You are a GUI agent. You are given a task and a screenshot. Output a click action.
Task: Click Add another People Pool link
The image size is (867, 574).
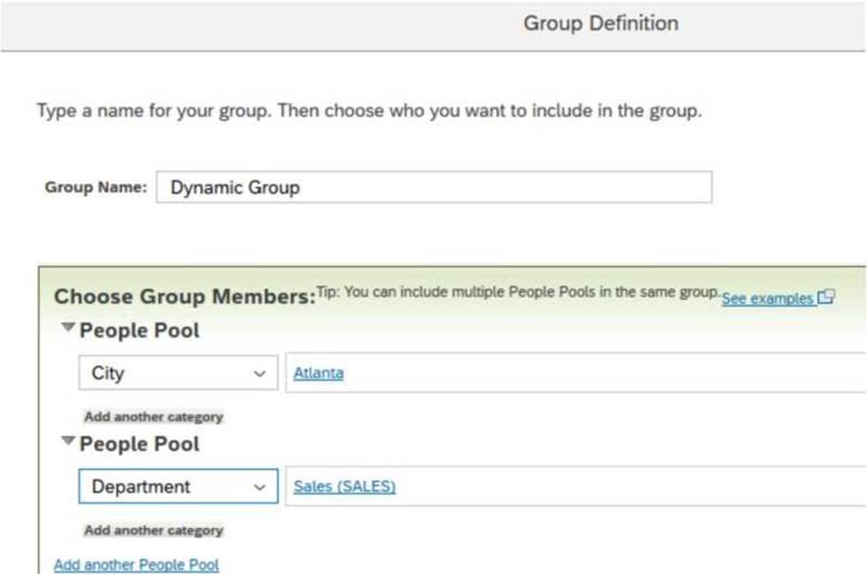coord(136,564)
